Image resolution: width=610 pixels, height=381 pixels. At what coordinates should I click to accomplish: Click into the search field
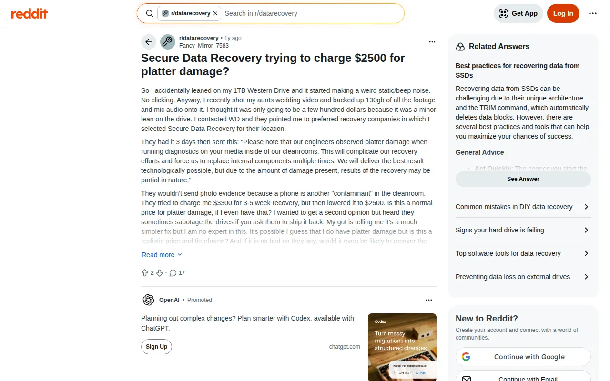pyautogui.click(x=310, y=13)
